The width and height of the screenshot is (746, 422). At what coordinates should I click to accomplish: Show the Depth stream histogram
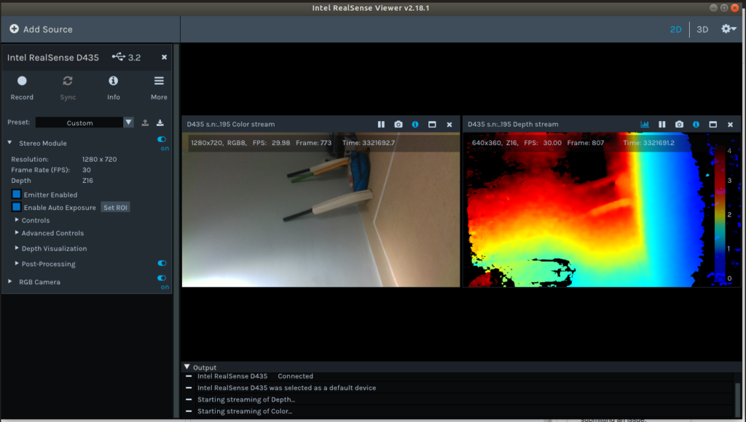point(644,124)
